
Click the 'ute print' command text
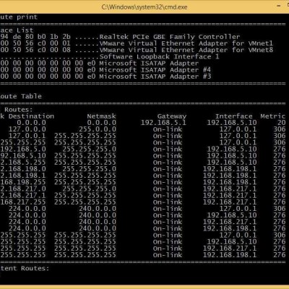click(19, 17)
